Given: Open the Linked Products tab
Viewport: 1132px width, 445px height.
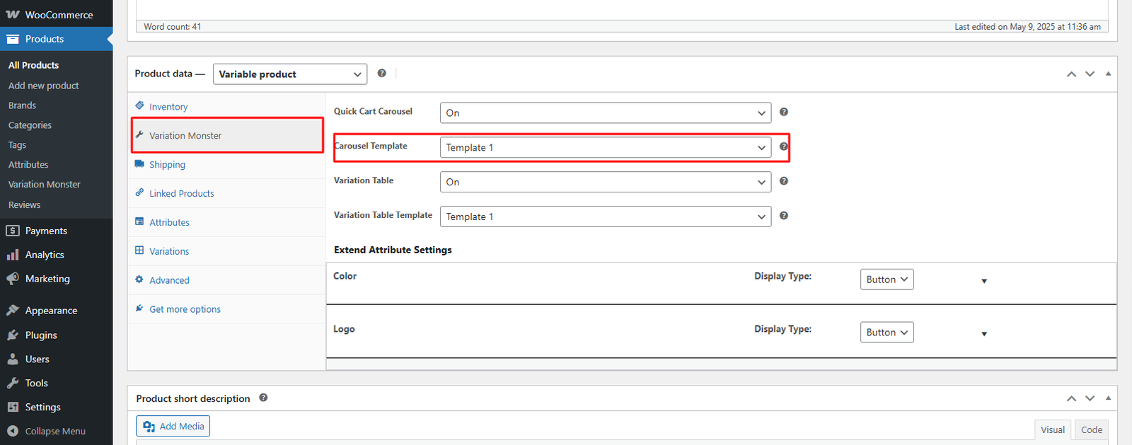Looking at the screenshot, I should [181, 193].
